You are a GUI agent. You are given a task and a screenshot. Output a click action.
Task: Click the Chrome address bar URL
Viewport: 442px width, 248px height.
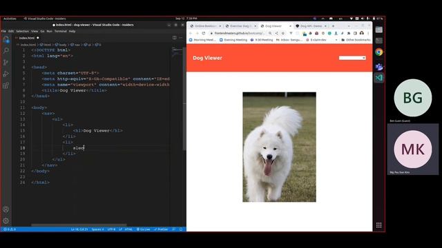[240, 33]
